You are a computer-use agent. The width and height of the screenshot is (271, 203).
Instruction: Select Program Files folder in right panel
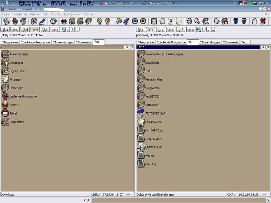pyautogui.click(x=150, y=80)
